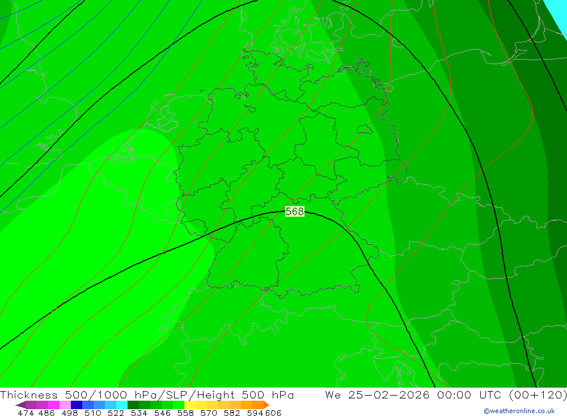
Task: Select the light pink legend swatch
Action: [65, 405]
